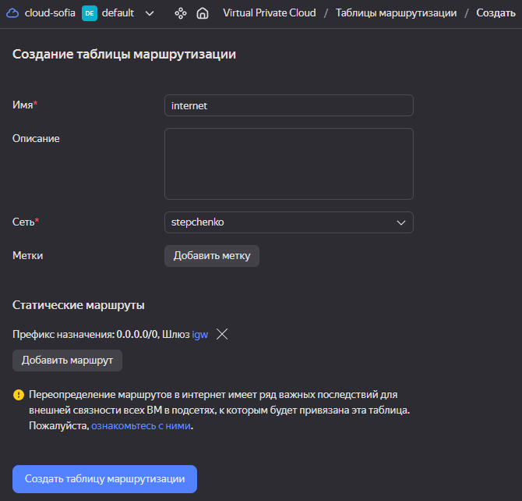The height and width of the screenshot is (501, 522).
Task: Remove the 0.0.0.0/0 route with X
Action: click(x=222, y=334)
